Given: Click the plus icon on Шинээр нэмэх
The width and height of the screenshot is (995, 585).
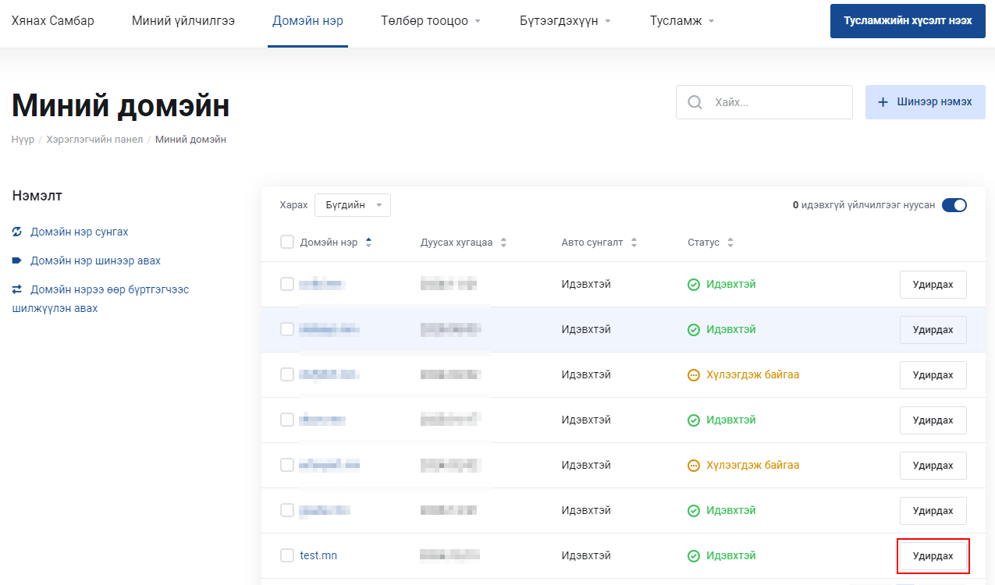Looking at the screenshot, I should coord(883,102).
